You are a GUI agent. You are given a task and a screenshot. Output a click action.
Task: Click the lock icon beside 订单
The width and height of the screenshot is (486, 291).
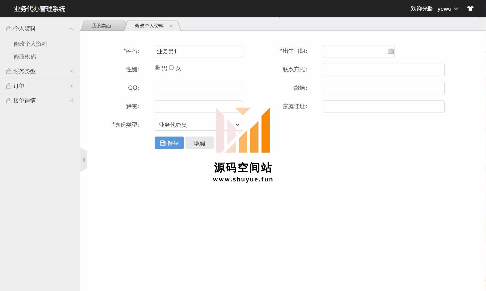[x=9, y=86]
